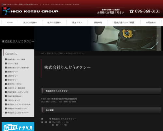
Task: Open the 個人のお客様へ menu item
Action: tap(54, 23)
